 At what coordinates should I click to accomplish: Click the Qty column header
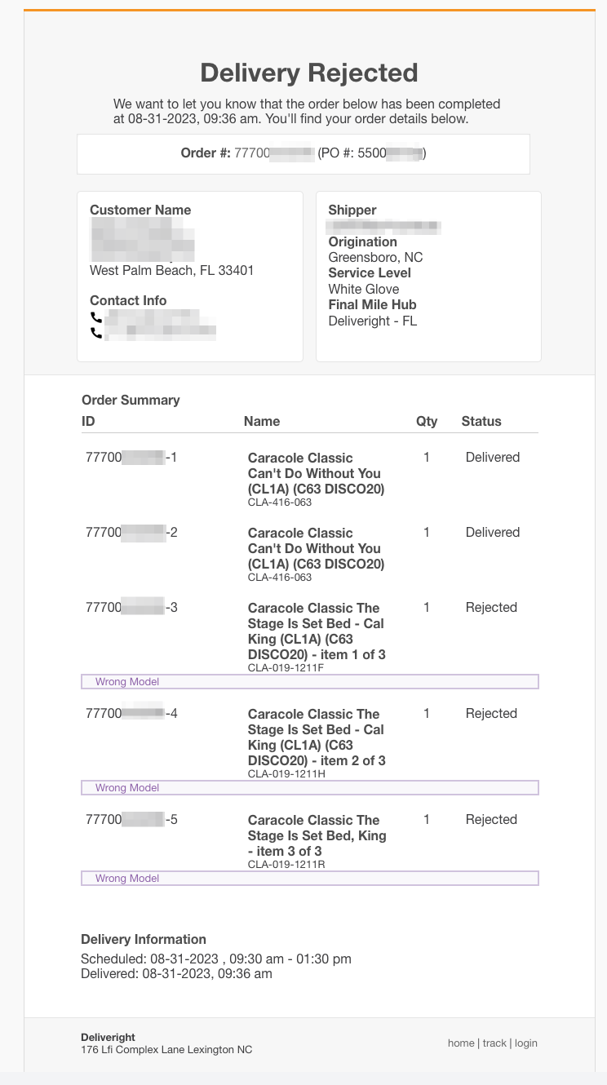(427, 421)
